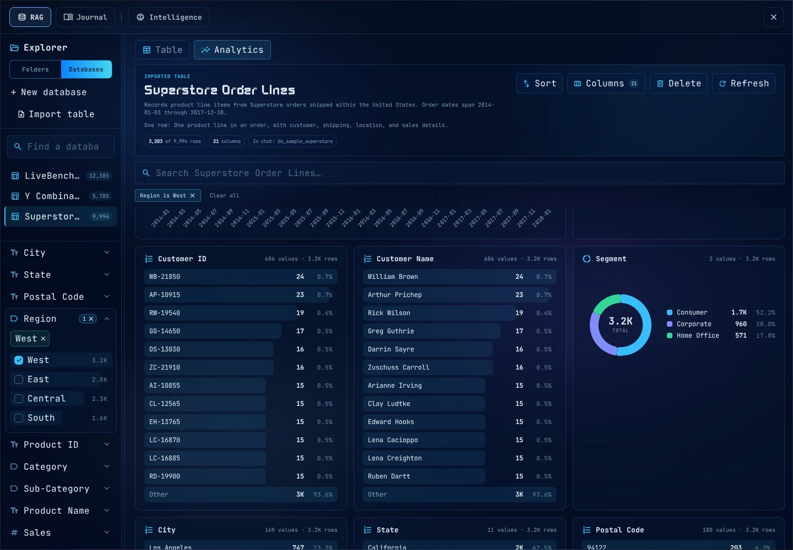Click the Delete table button
The height and width of the screenshot is (550, 793).
tap(678, 84)
